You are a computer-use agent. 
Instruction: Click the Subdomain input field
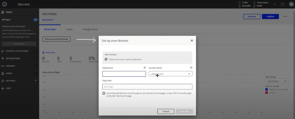[124, 74]
